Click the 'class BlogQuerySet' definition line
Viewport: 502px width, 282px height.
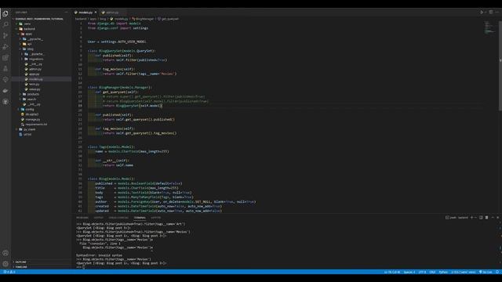[122, 51]
